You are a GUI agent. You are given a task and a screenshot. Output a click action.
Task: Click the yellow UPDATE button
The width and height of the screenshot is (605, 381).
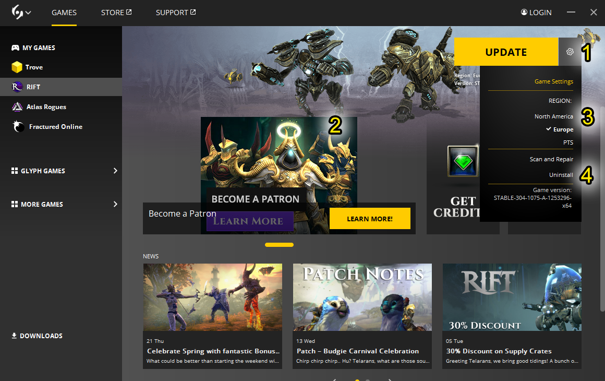[x=506, y=52]
